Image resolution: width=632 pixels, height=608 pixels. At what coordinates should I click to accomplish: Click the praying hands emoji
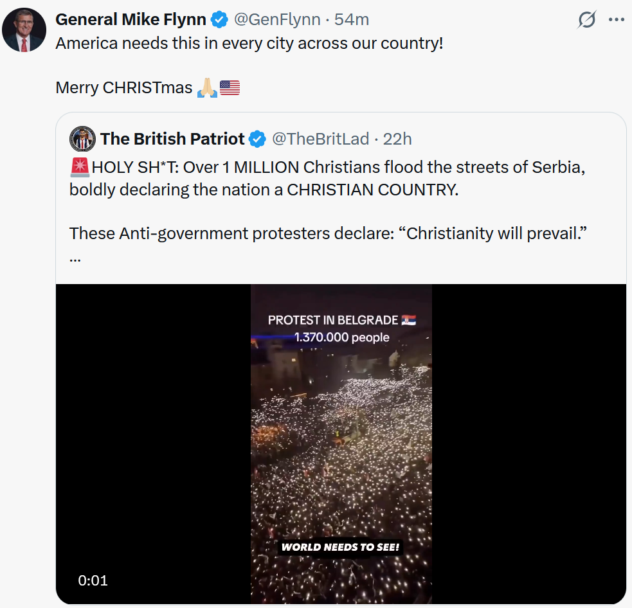(x=207, y=87)
